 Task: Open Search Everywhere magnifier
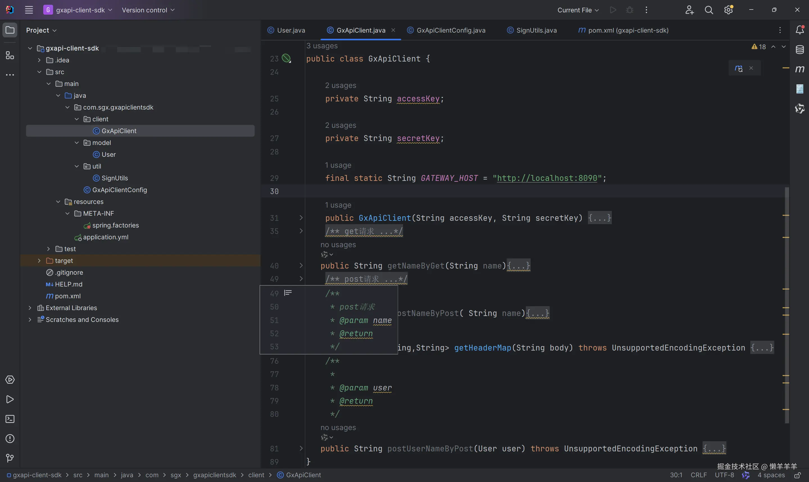click(x=709, y=10)
